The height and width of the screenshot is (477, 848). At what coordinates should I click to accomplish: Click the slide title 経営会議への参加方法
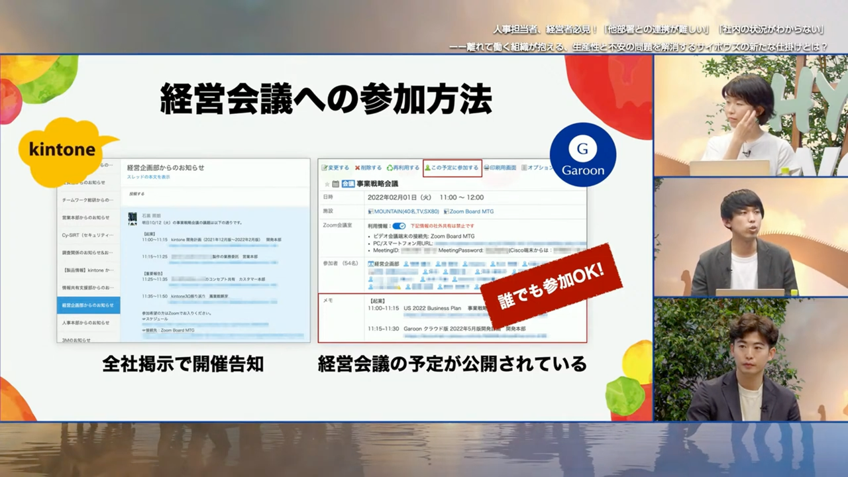tap(326, 99)
